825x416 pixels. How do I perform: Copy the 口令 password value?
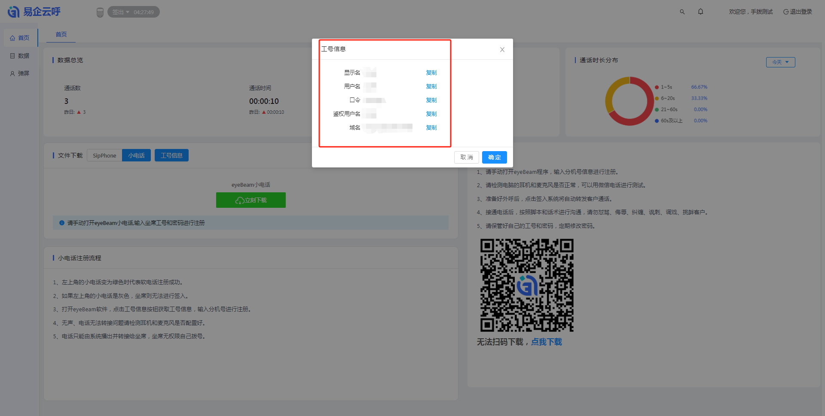(431, 100)
